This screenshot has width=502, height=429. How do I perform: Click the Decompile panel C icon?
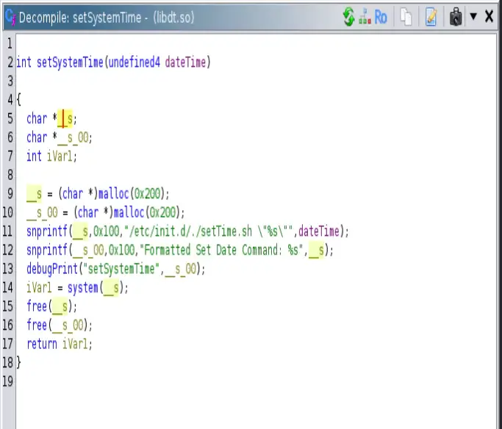10,17
